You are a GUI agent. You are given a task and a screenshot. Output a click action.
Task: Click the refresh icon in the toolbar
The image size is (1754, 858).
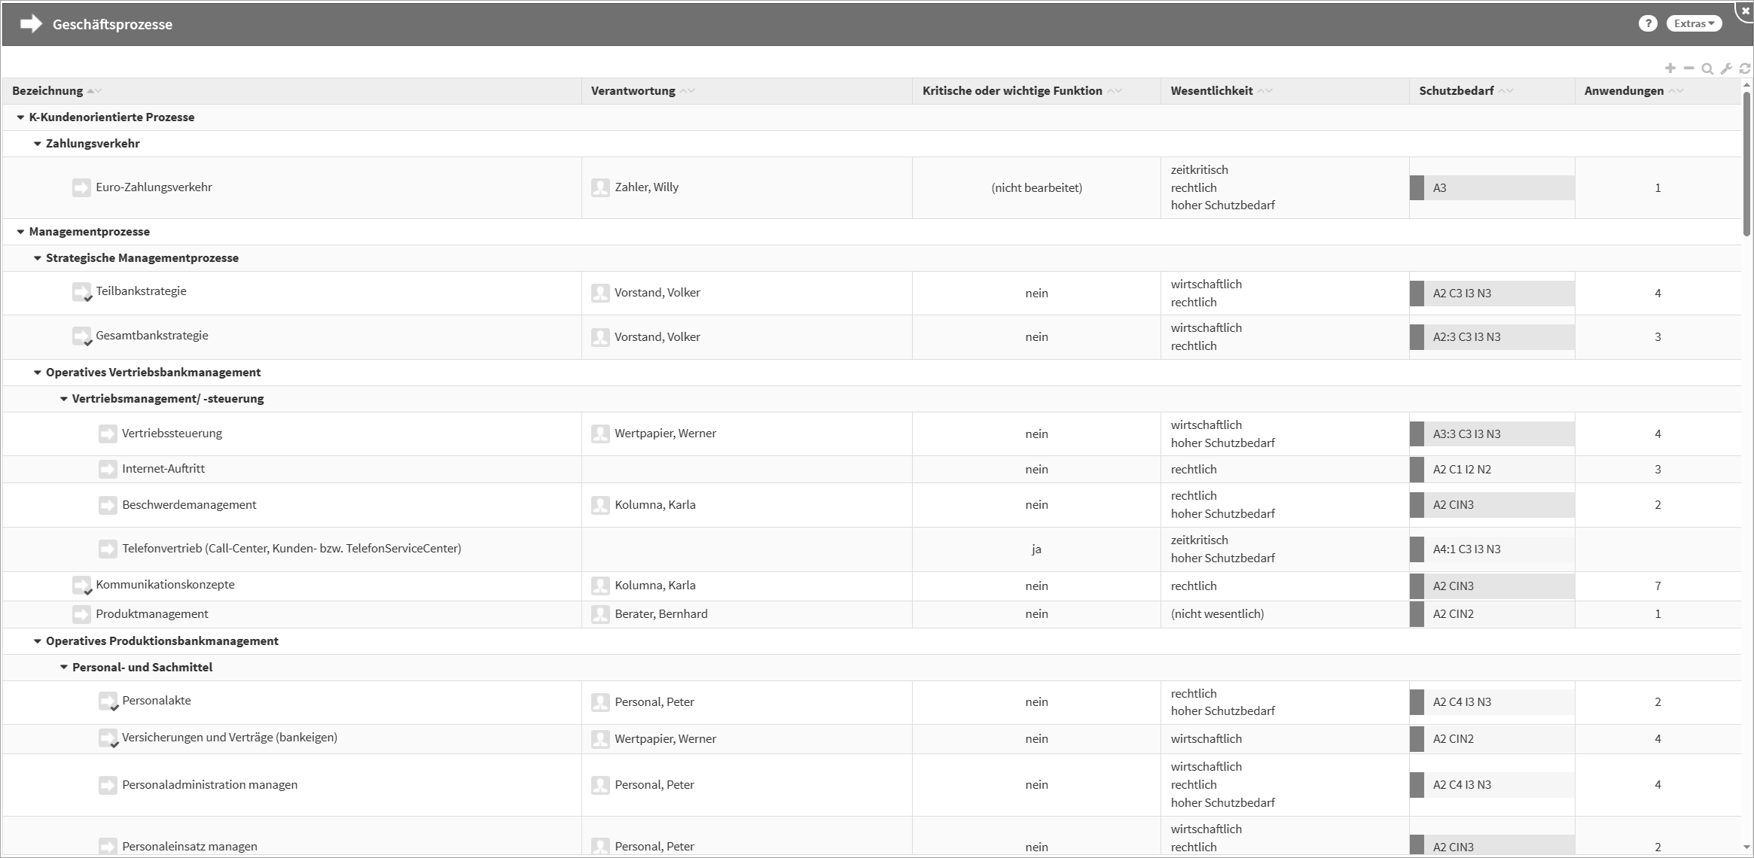coord(1745,68)
